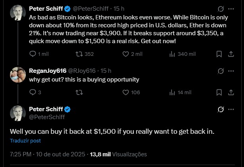Share Peter Schiff's top tweet
The height and width of the screenshot is (167, 244).
pos(231,54)
